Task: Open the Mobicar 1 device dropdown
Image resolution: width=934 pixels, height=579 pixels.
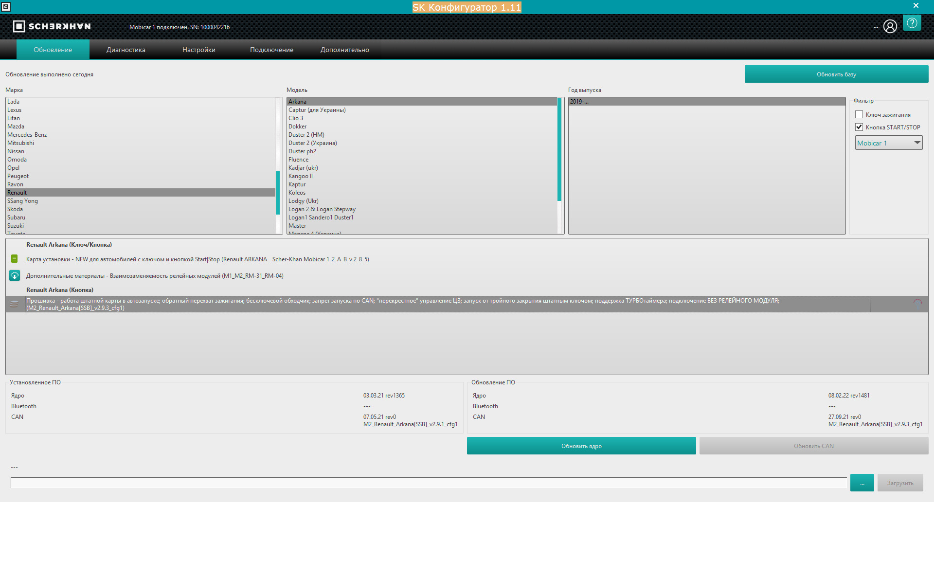Action: (888, 143)
